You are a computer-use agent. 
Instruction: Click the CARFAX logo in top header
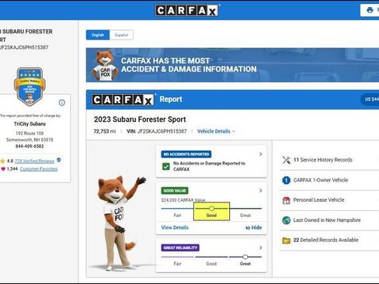point(186,11)
